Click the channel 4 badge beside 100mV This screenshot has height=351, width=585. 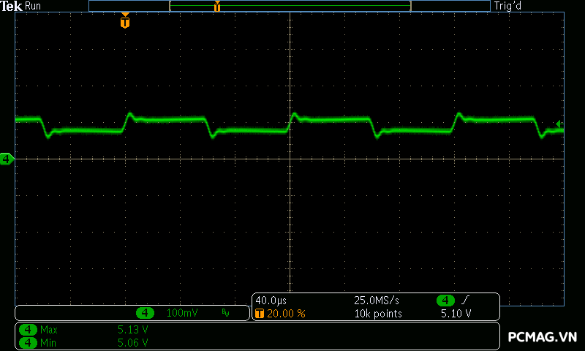pos(146,313)
